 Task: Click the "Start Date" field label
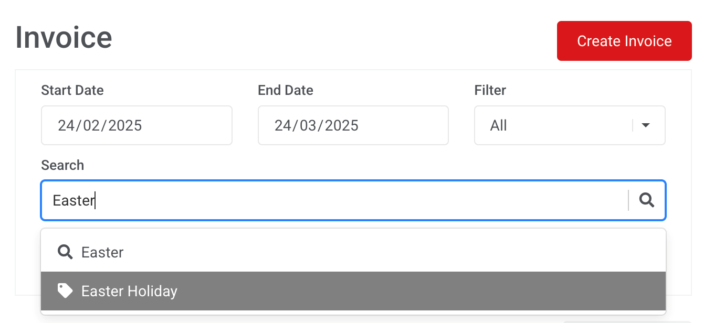coord(72,90)
